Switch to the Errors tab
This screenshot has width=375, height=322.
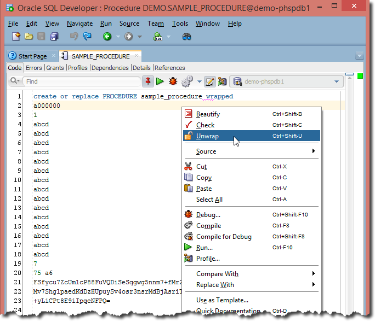click(x=34, y=68)
